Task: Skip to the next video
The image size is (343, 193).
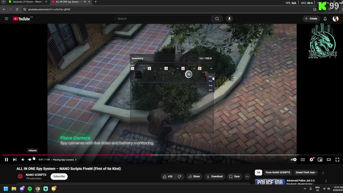Action: point(15,159)
